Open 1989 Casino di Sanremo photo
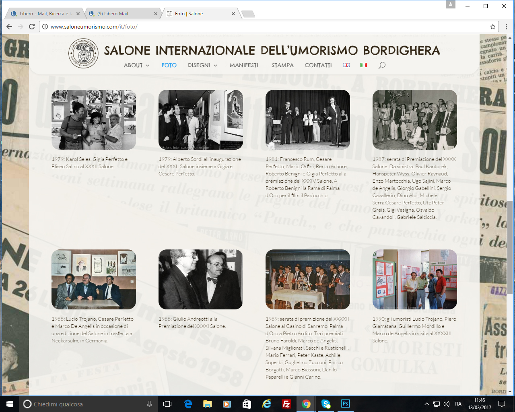This screenshot has height=412, width=515. pos(308,279)
